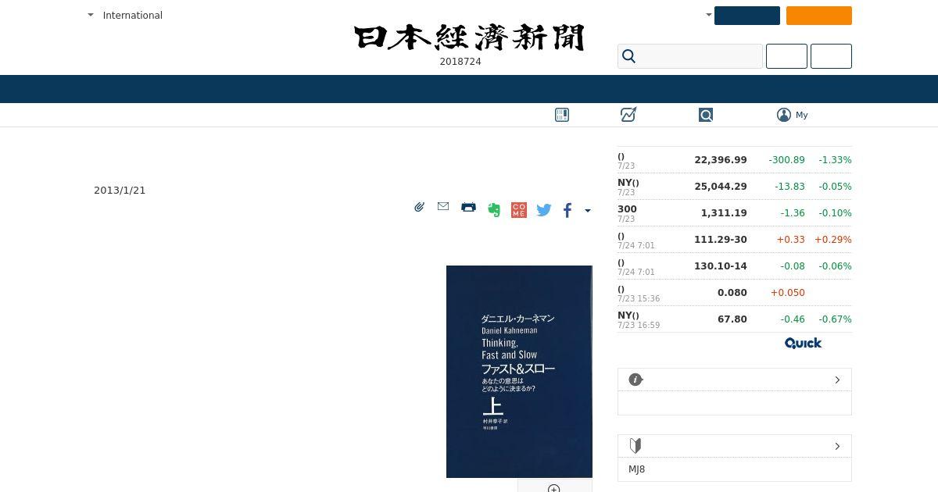Image resolution: width=938 pixels, height=492 pixels.
Task: Click the first outlined button beside search
Action: pyautogui.click(x=786, y=56)
